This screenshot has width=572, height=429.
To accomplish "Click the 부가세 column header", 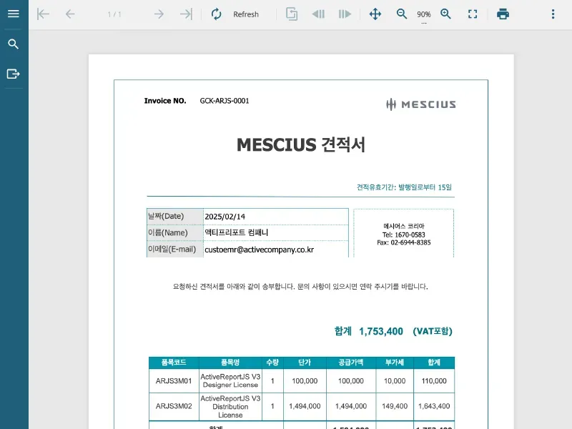I will point(395,363).
